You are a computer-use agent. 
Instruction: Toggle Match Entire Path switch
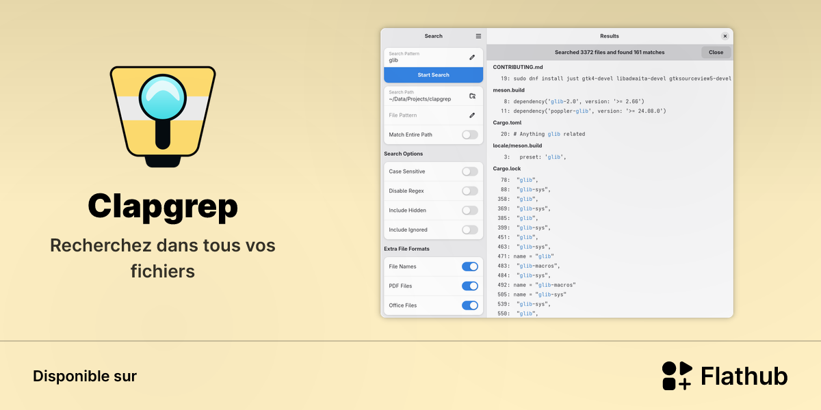tap(470, 135)
